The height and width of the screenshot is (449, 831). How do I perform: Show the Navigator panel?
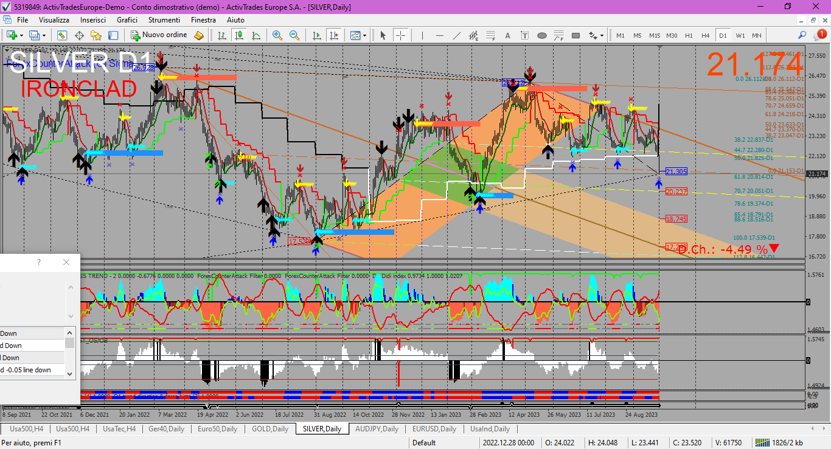(x=96, y=35)
